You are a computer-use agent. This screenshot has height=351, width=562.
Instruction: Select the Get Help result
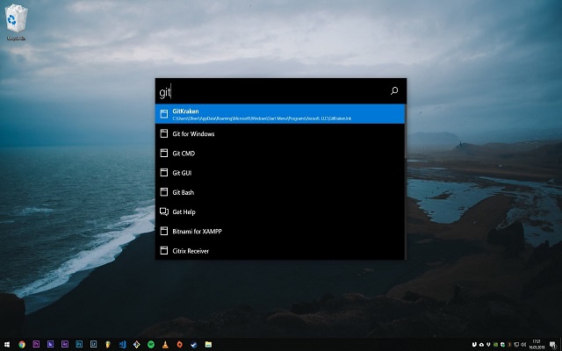click(x=280, y=211)
